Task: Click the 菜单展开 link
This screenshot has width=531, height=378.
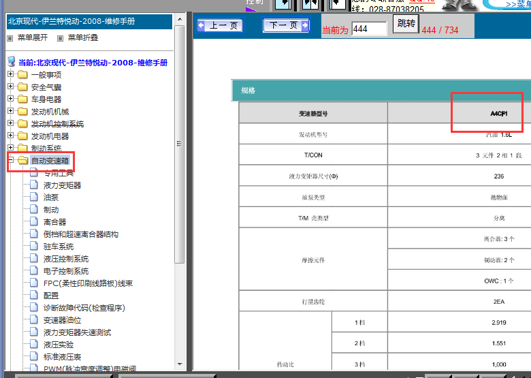Action: (x=33, y=37)
